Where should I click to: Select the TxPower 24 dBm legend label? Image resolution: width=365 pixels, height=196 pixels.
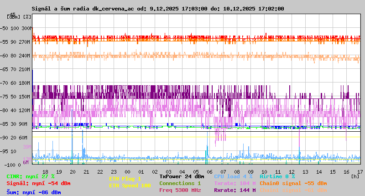[x=182, y=176]
